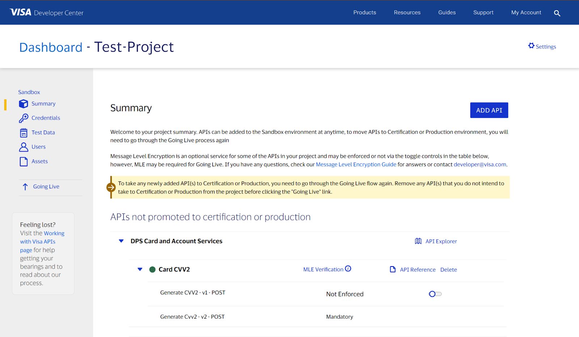Click the Users person icon
The height and width of the screenshot is (337, 579).
24,147
